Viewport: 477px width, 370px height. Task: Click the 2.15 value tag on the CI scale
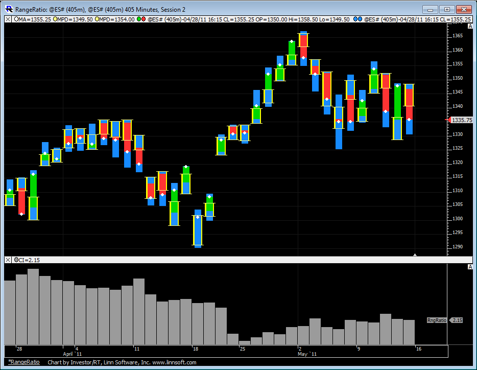click(456, 320)
